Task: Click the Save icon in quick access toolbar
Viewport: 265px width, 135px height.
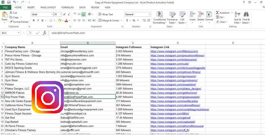Action: 9,2
